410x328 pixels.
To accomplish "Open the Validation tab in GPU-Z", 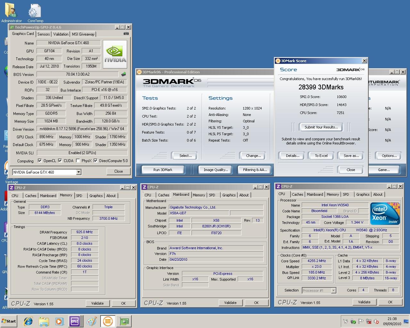I will click(61, 34).
